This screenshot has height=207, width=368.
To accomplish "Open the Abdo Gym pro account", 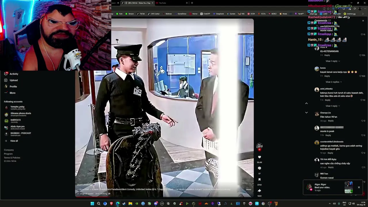I will [14, 127].
